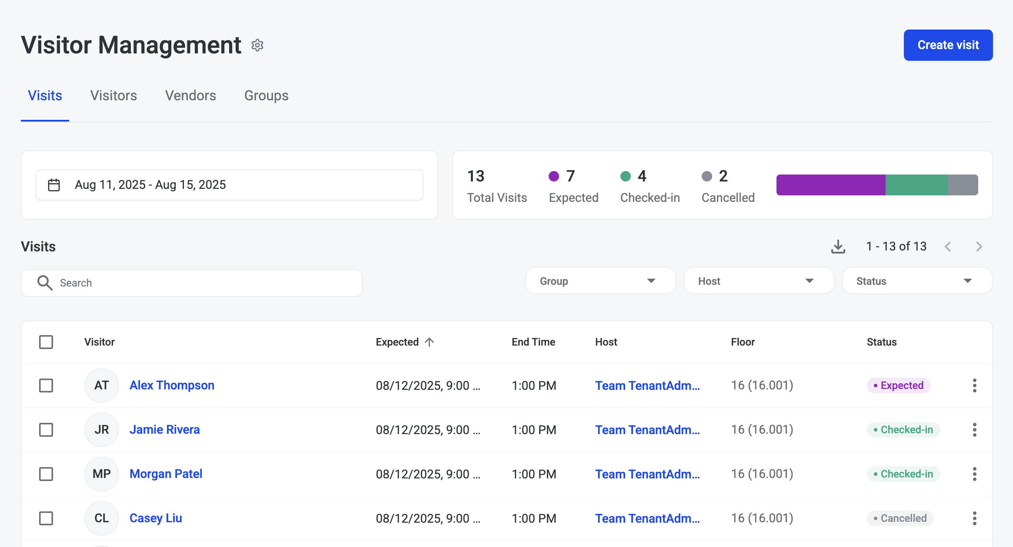Tick the checkbox for Casey Liu

[46, 518]
